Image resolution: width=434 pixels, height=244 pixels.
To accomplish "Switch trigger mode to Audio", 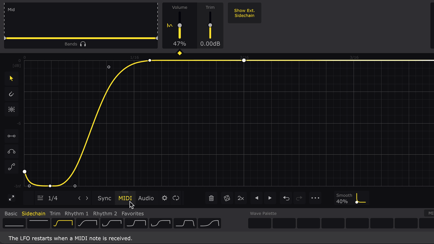I will pyautogui.click(x=146, y=198).
